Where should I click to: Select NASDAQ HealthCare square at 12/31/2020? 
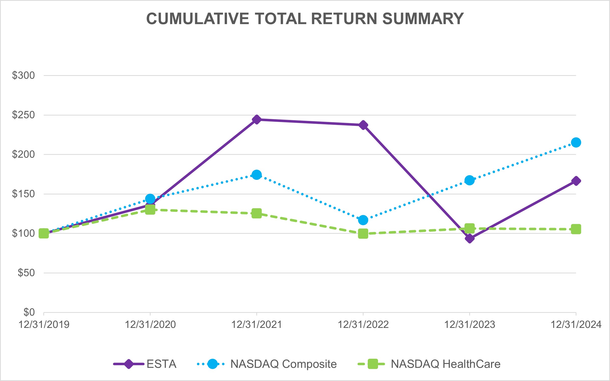[x=150, y=209]
